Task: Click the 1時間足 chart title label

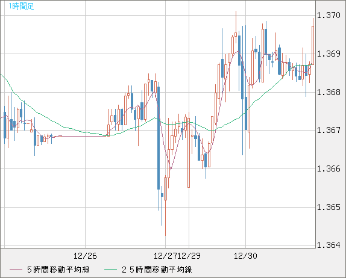Action: click(21, 7)
